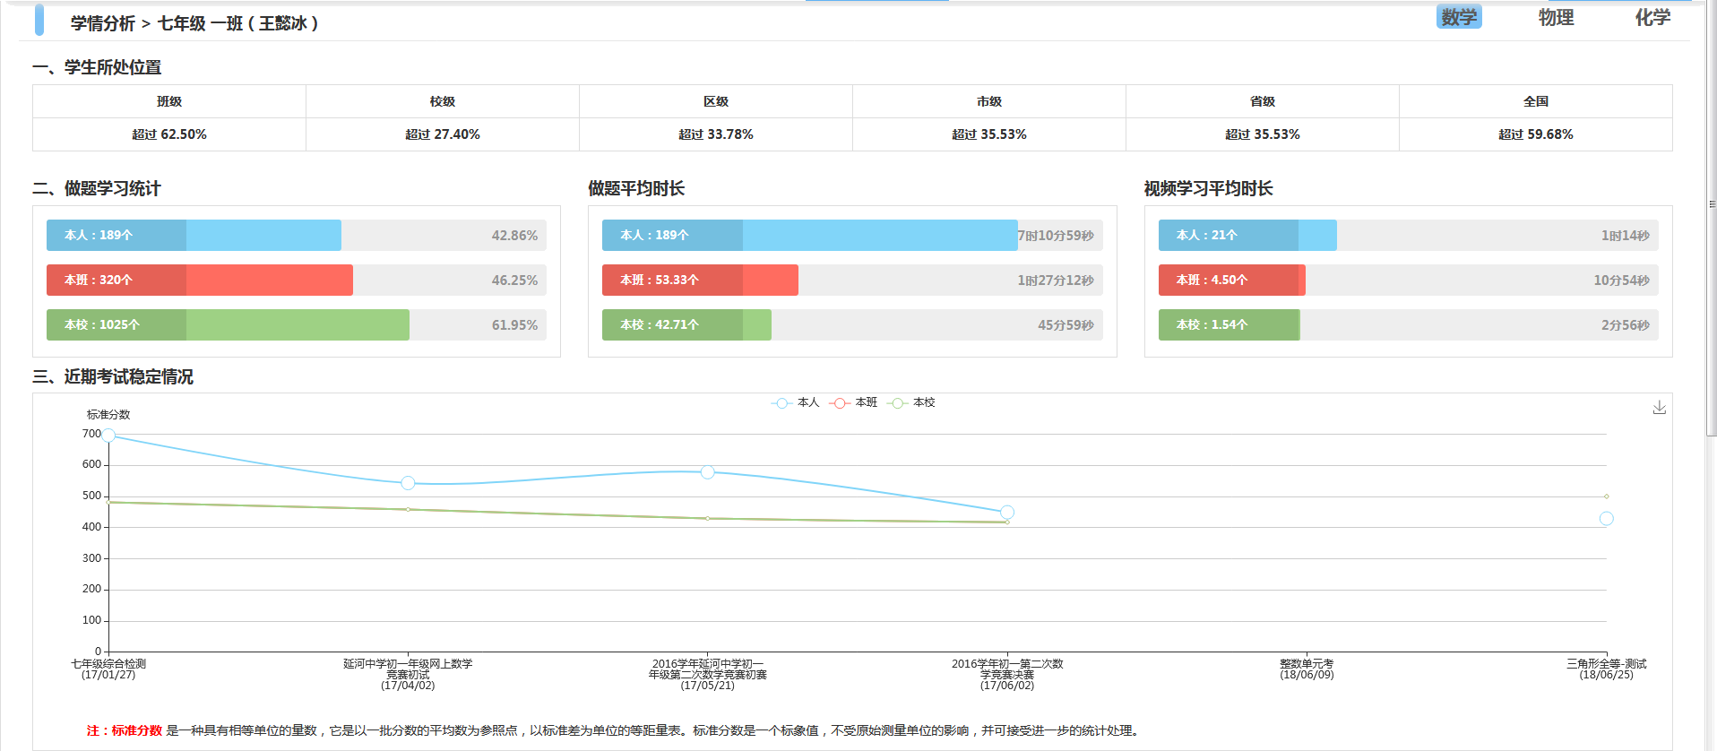Select 本人 point for exam dated 17/05/21
The height and width of the screenshot is (751, 1717).
pos(707,471)
